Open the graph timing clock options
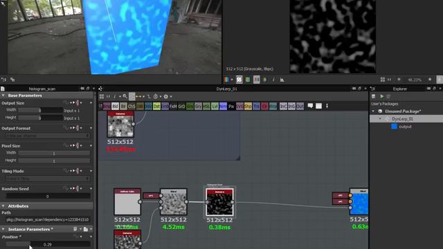The width and height of the screenshot is (443, 249). [155, 97]
